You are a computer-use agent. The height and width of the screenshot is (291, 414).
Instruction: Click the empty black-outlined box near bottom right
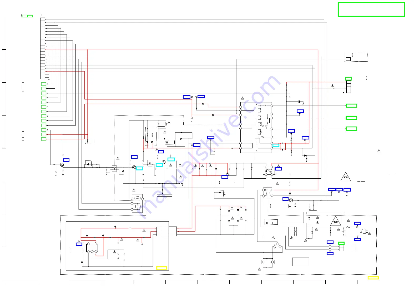[x=300, y=262]
